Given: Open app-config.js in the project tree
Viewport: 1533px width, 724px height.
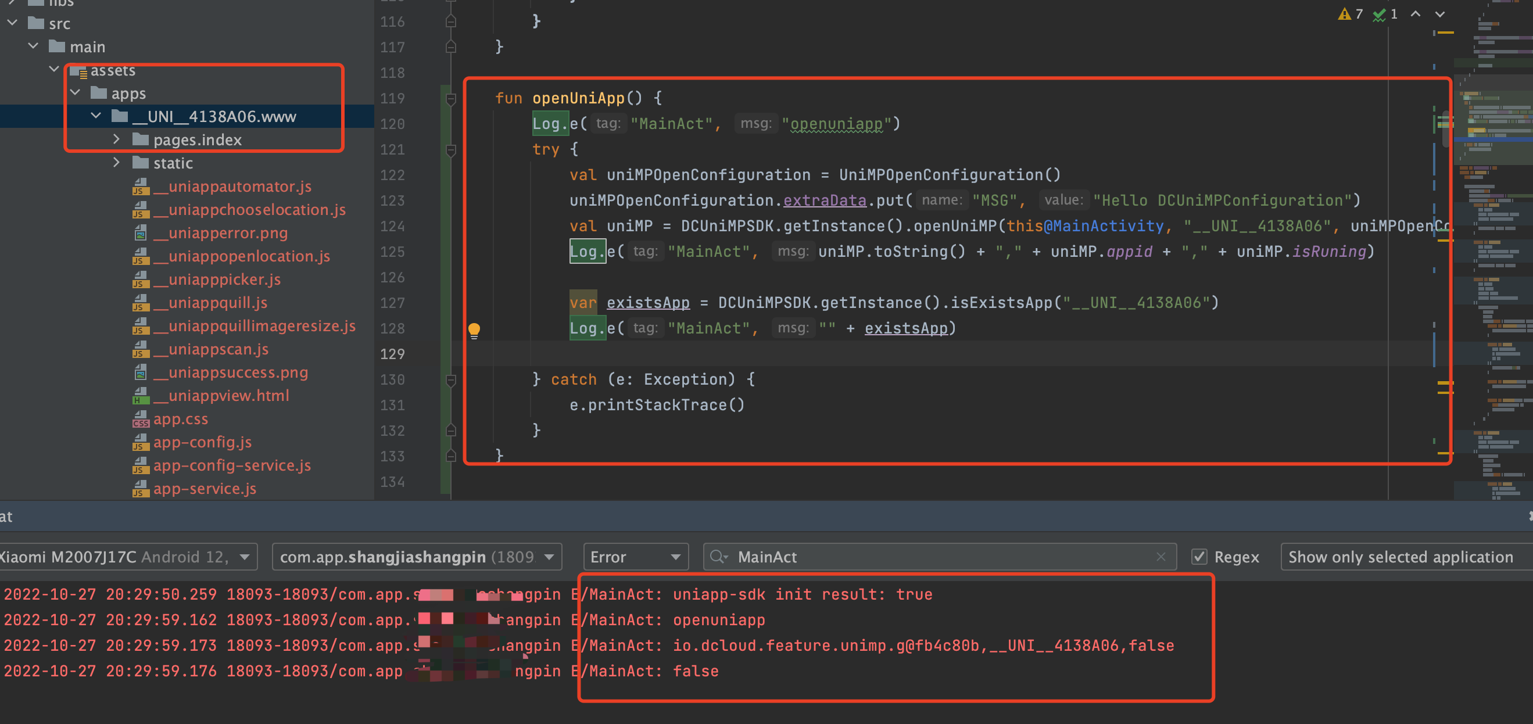Looking at the screenshot, I should click(x=202, y=442).
